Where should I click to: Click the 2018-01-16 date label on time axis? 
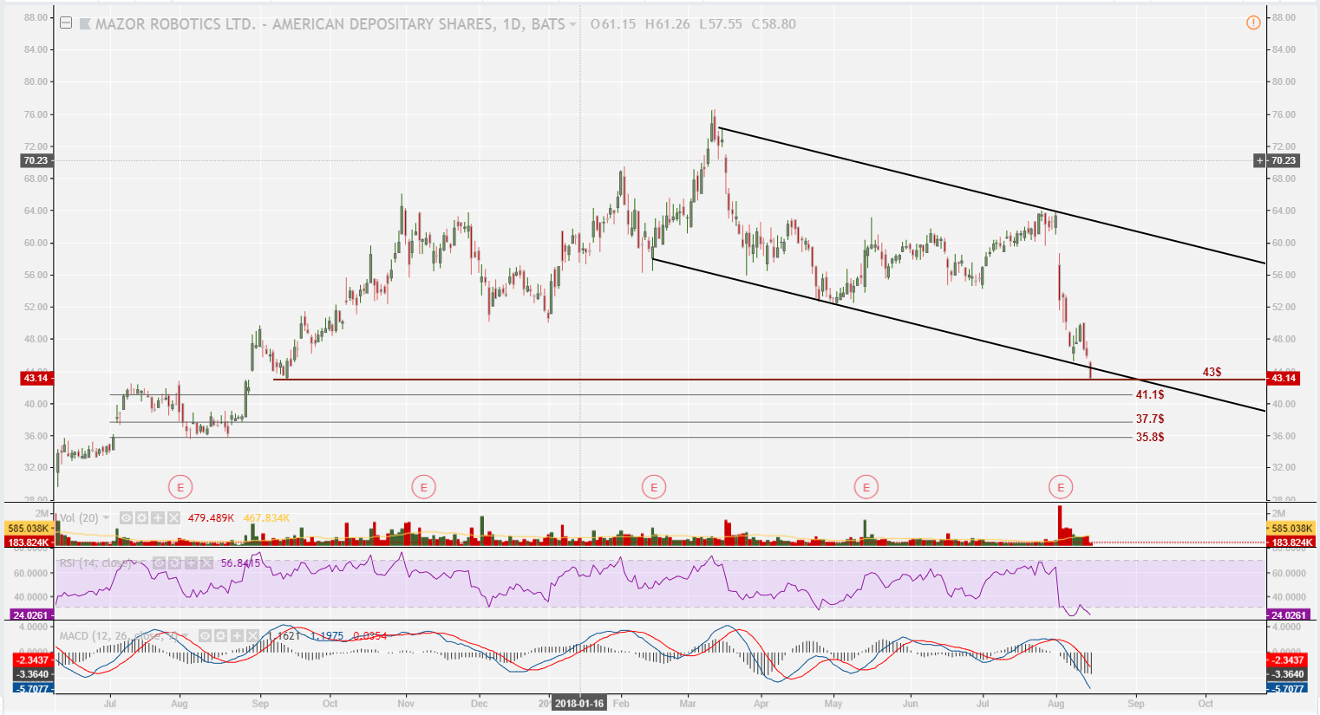point(579,704)
